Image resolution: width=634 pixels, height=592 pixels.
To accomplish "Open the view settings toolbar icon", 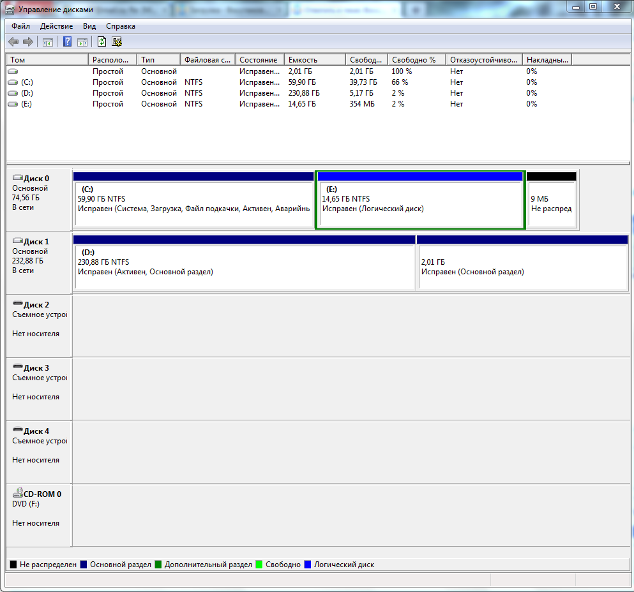I will 117,41.
